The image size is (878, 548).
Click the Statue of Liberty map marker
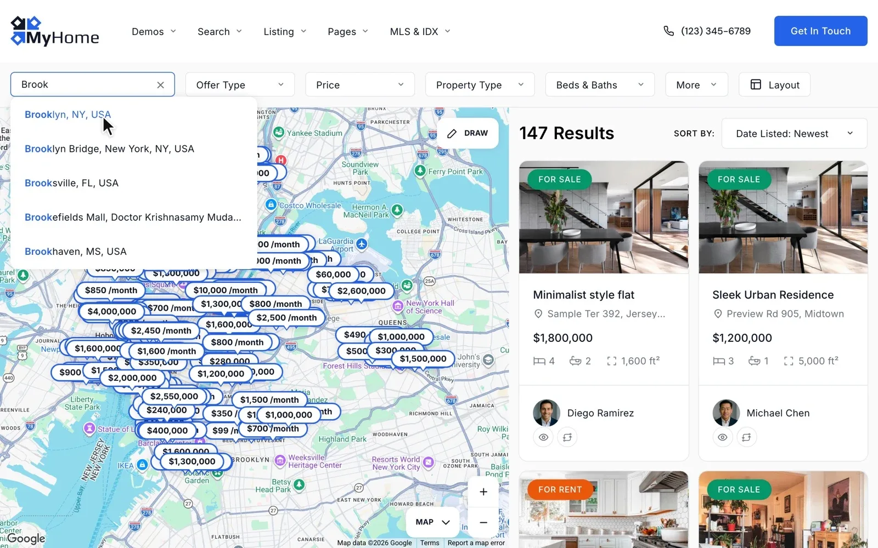tap(89, 429)
